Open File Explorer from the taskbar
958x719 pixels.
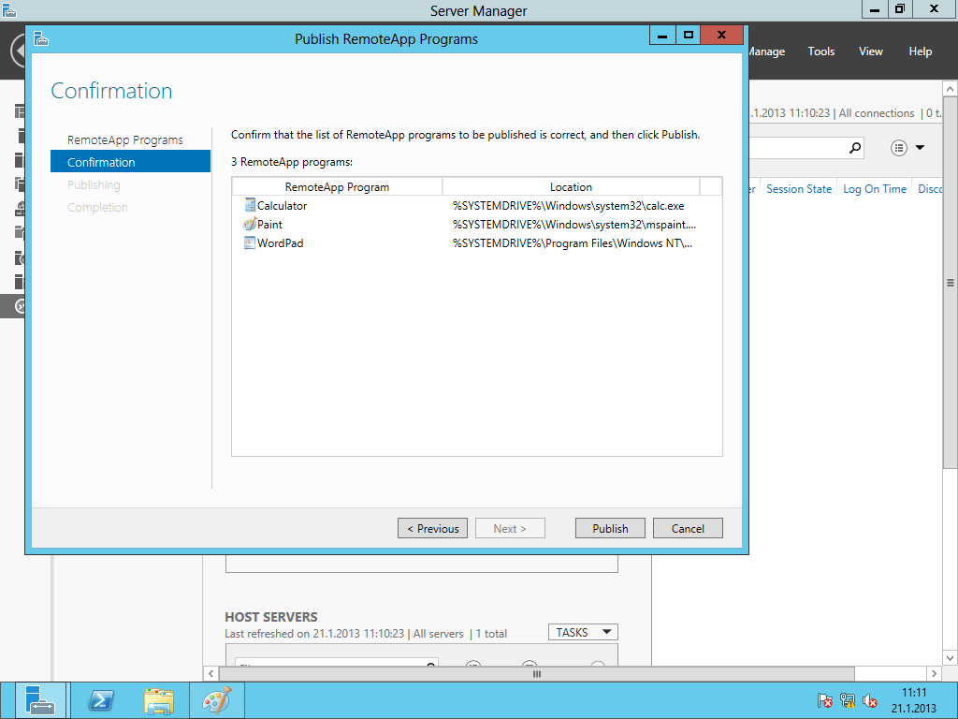click(158, 700)
